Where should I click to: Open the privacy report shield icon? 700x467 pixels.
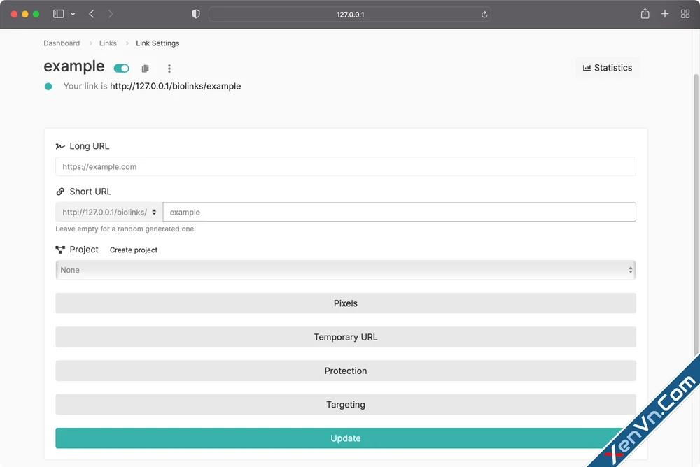tap(196, 14)
